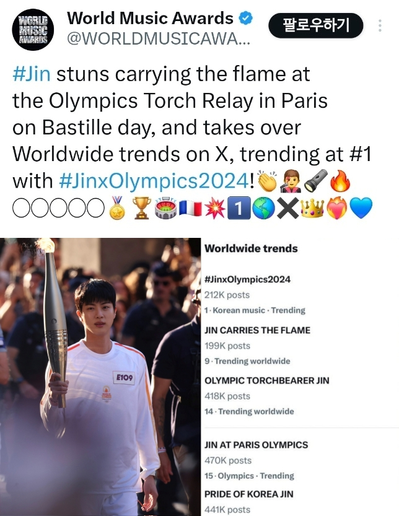Click the blue heart emoji
Image resolution: width=399 pixels, height=516 pixels.
(x=361, y=208)
